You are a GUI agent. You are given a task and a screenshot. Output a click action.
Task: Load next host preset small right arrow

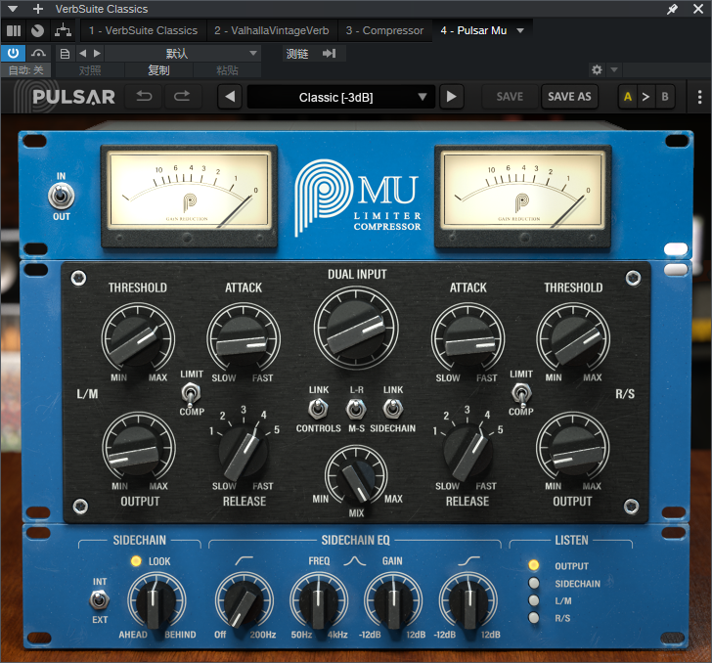97,54
